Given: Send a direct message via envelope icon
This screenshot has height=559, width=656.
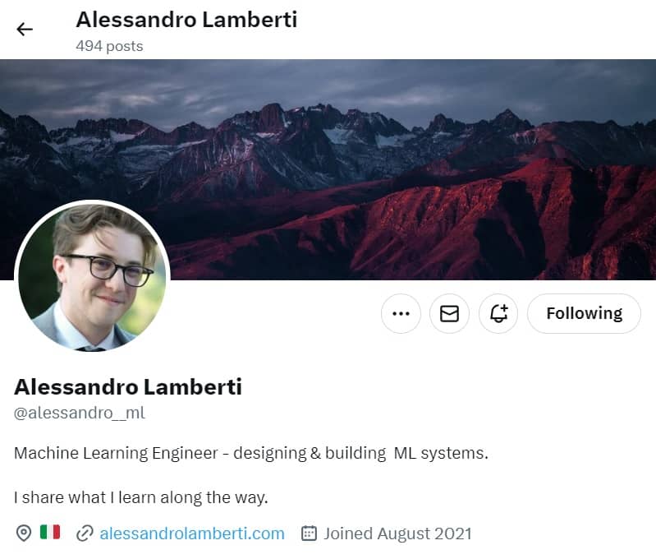Looking at the screenshot, I should click(x=449, y=313).
